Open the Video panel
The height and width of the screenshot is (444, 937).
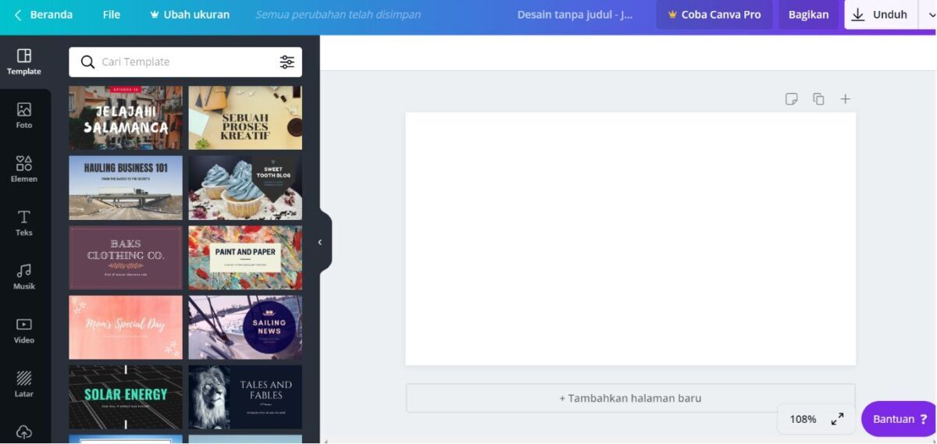[x=24, y=330]
